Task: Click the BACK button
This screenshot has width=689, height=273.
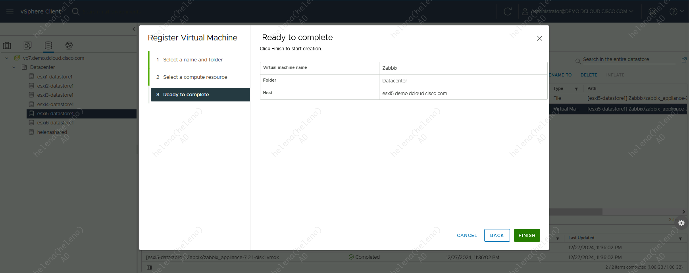Action: 497,235
